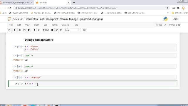Screen dimensions: 188x106
Task: Open the browser extensions puzzle icon
Action: pyautogui.click(x=178, y=8)
